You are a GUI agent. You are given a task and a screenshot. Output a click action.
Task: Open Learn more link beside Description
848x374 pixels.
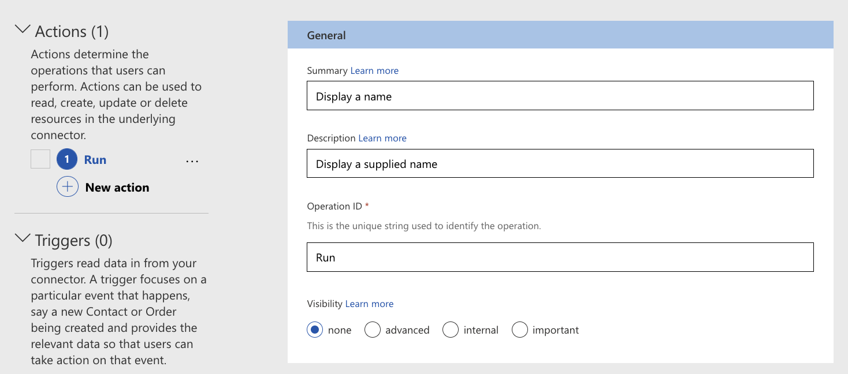(x=382, y=138)
